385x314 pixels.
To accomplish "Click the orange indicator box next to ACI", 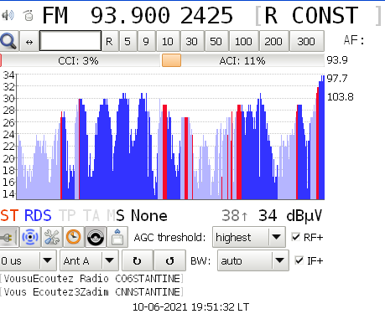I will pos(171,60).
